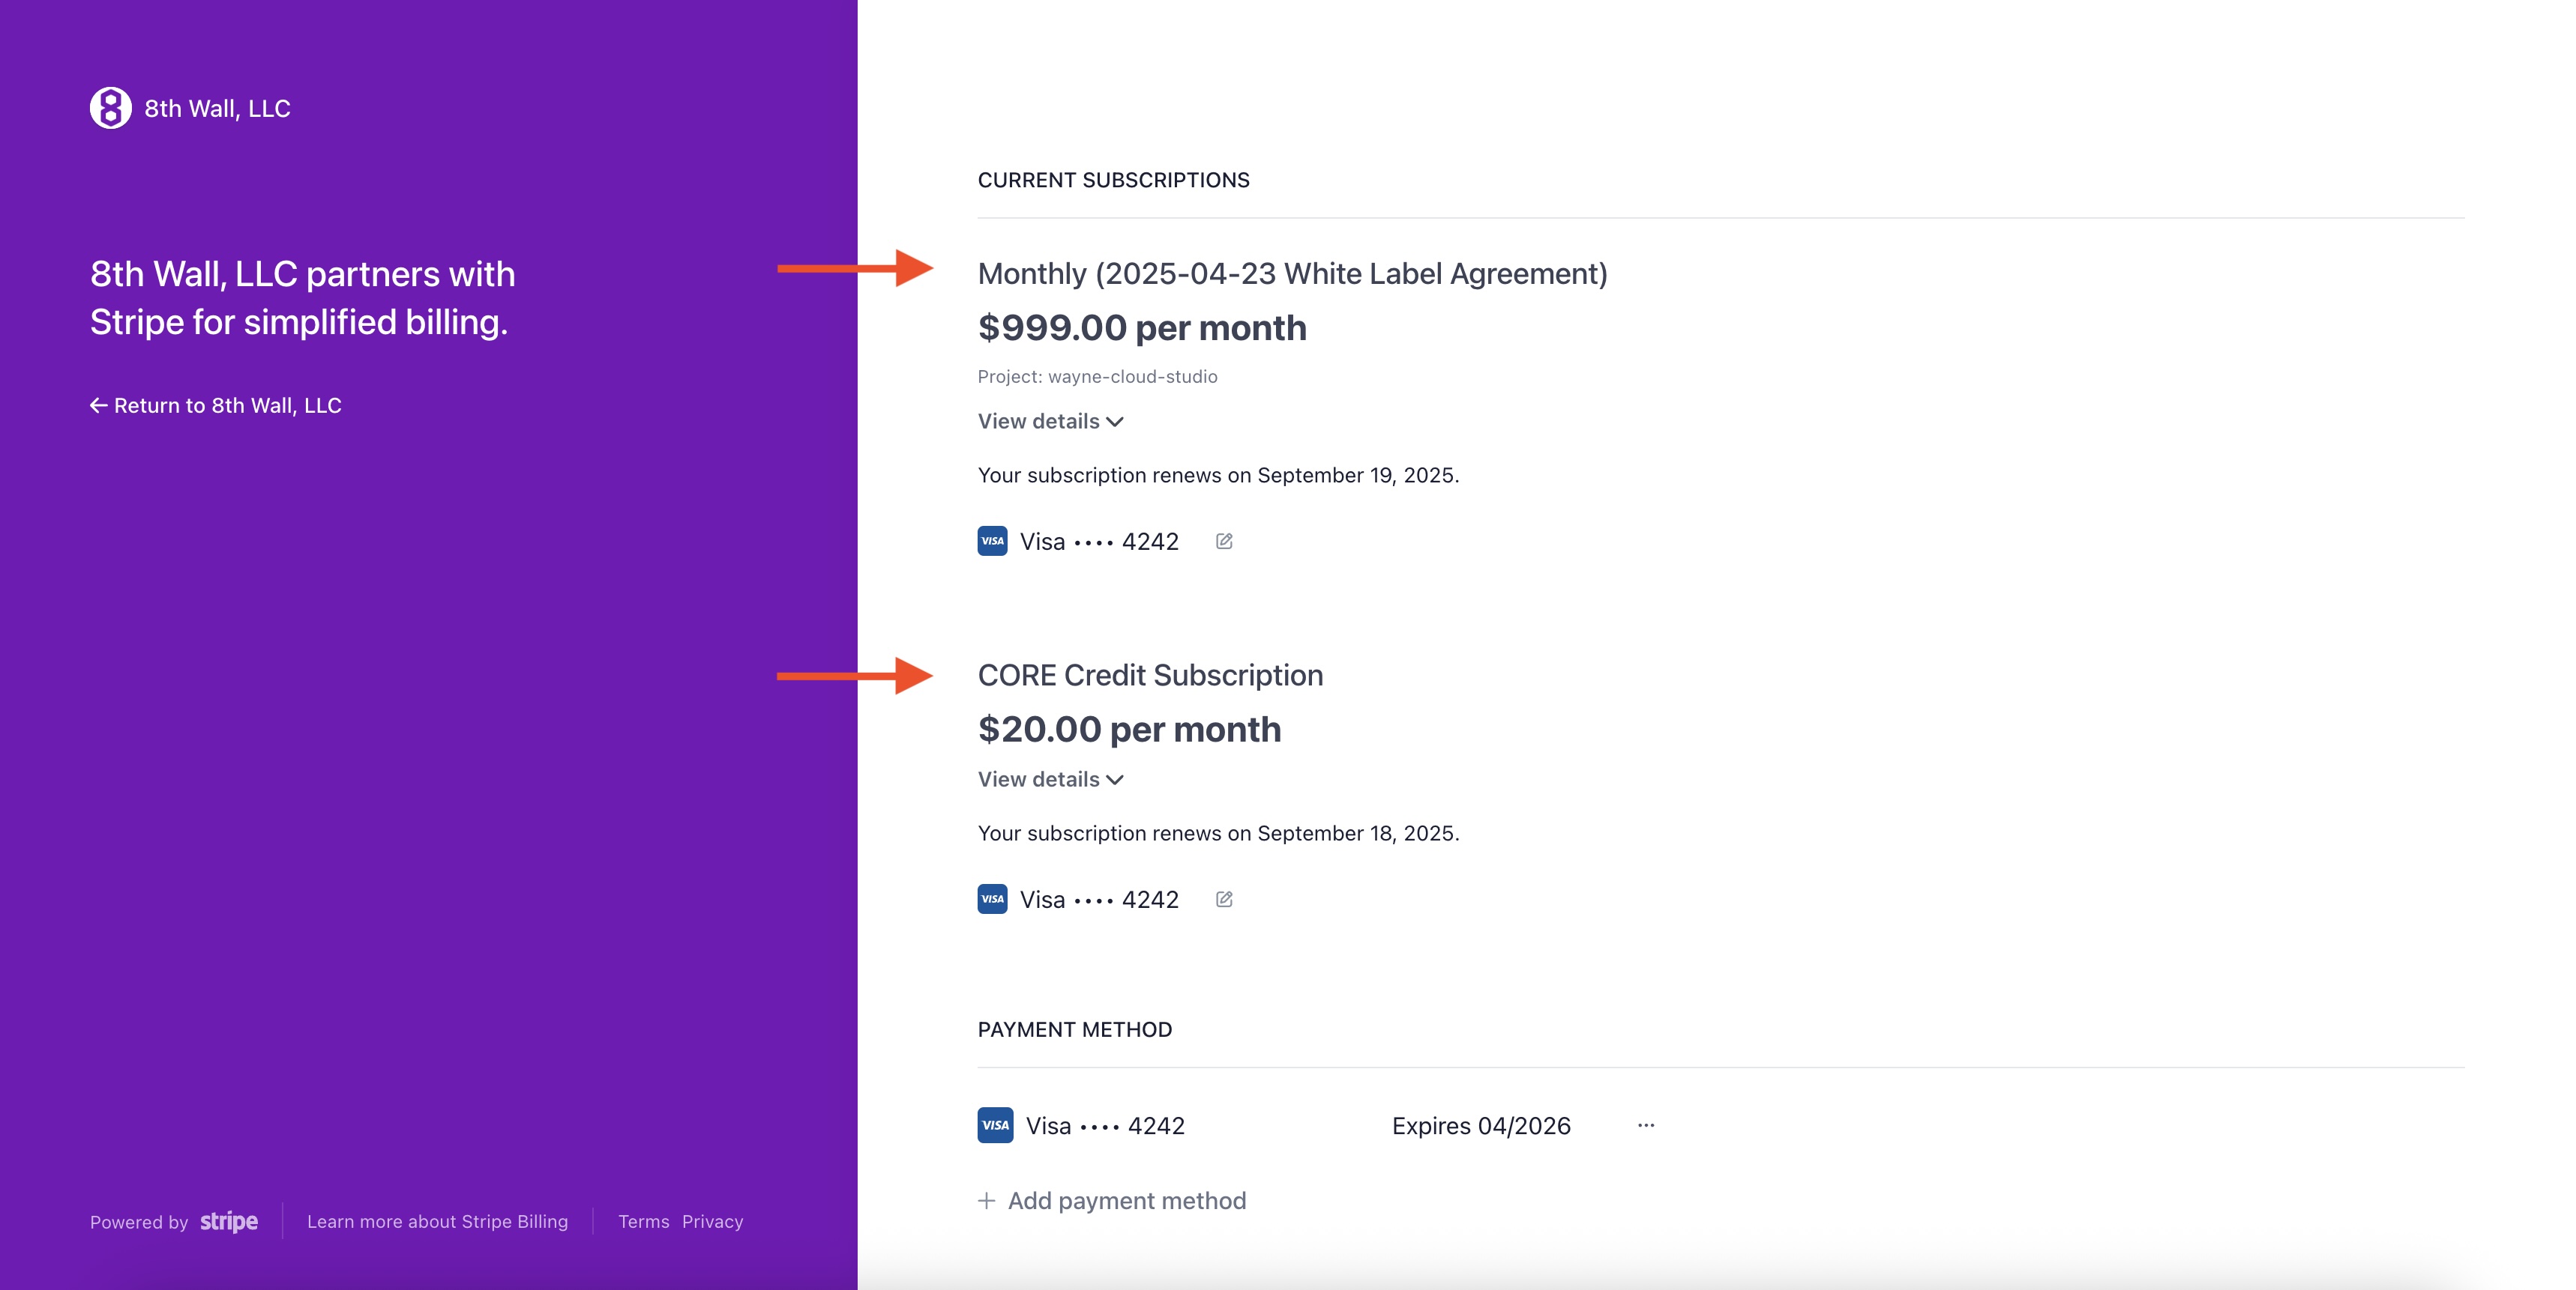Image resolution: width=2576 pixels, height=1290 pixels.
Task: Click Monthly White Label Agreement subscription title
Action: click(x=1292, y=273)
